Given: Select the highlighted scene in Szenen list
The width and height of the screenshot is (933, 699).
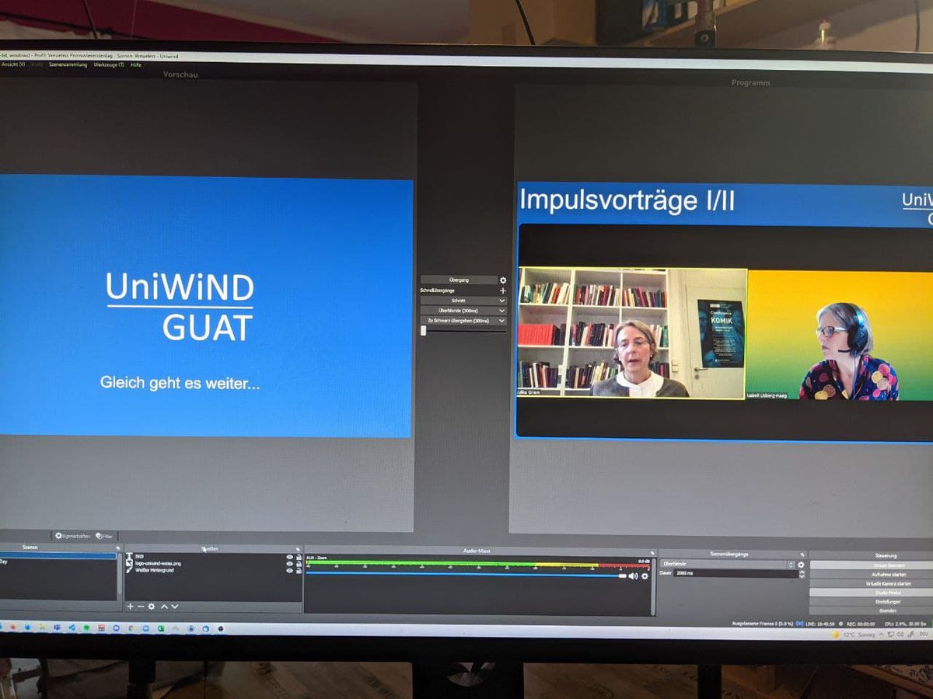Looking at the screenshot, I should [x=58, y=556].
